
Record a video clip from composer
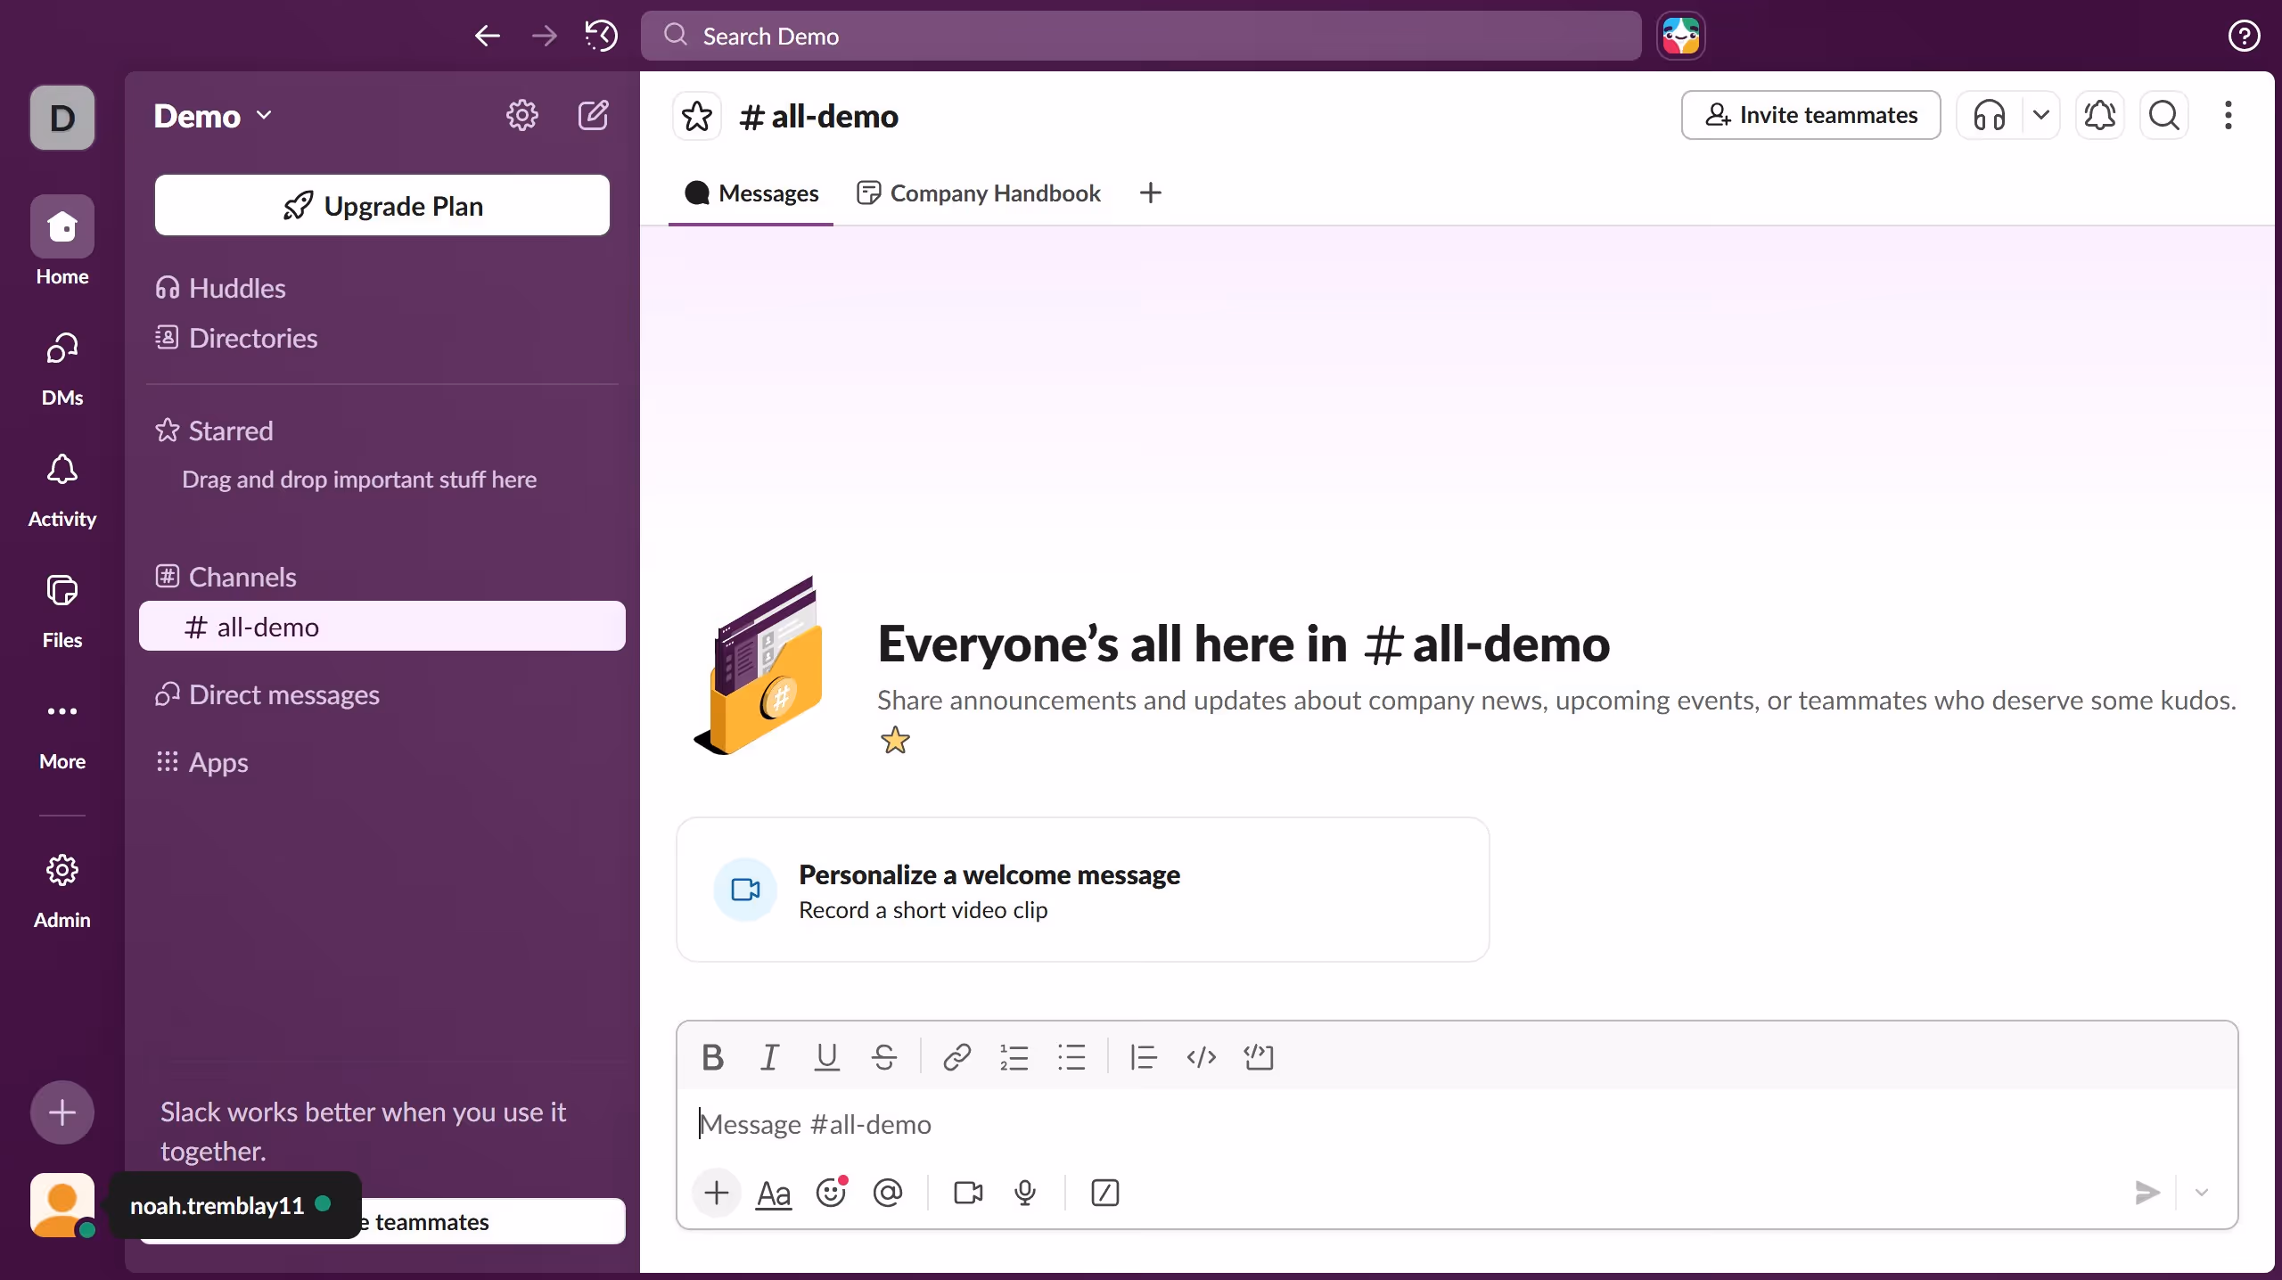click(968, 1193)
